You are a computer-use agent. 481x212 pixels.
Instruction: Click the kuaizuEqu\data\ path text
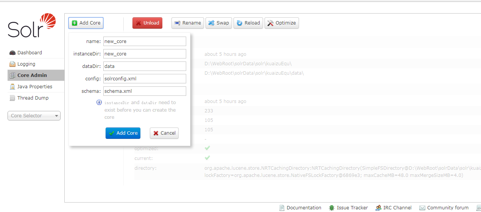[254, 73]
